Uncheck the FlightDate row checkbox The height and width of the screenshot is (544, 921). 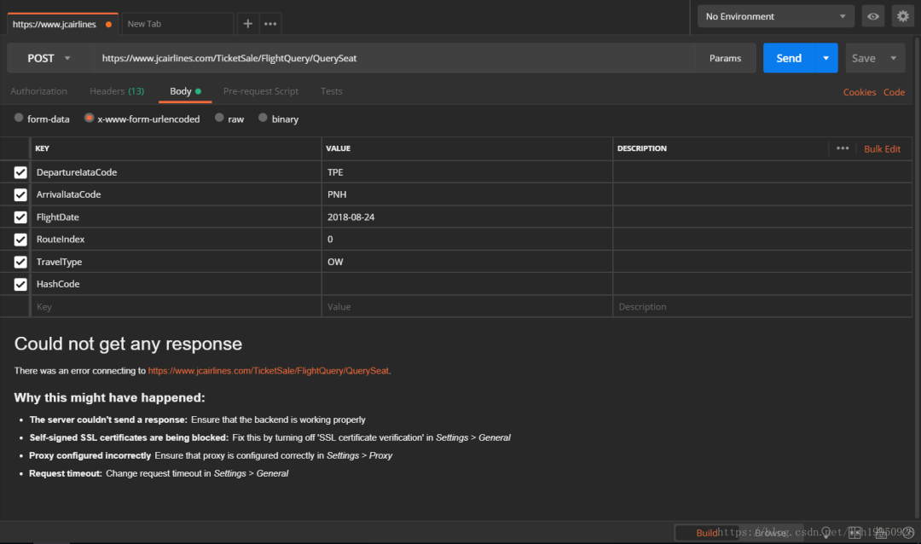tap(20, 217)
